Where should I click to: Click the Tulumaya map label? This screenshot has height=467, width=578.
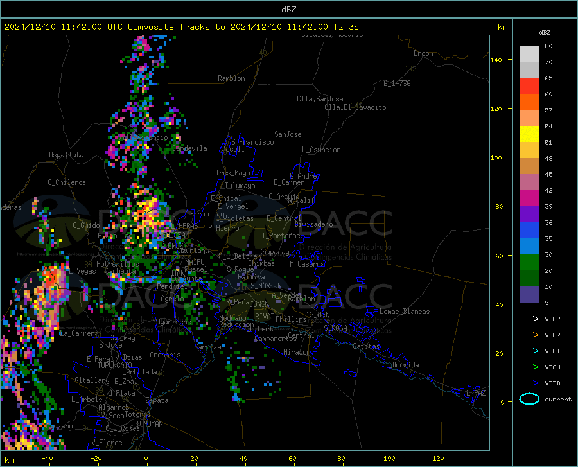pyautogui.click(x=240, y=186)
